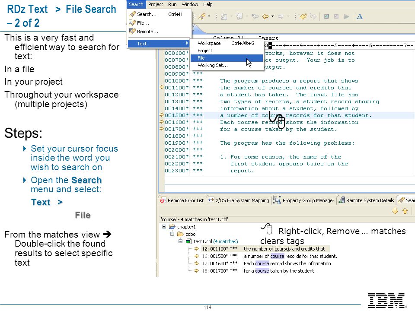
Task: Switch to the Search results tab
Action: point(406,200)
